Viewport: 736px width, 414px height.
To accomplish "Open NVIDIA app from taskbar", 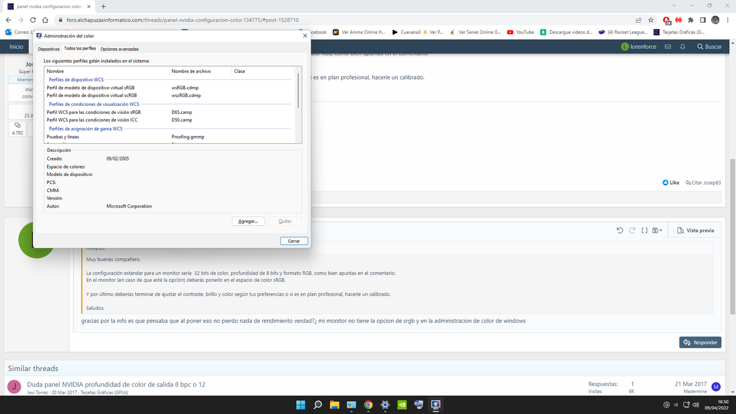I will pyautogui.click(x=402, y=405).
